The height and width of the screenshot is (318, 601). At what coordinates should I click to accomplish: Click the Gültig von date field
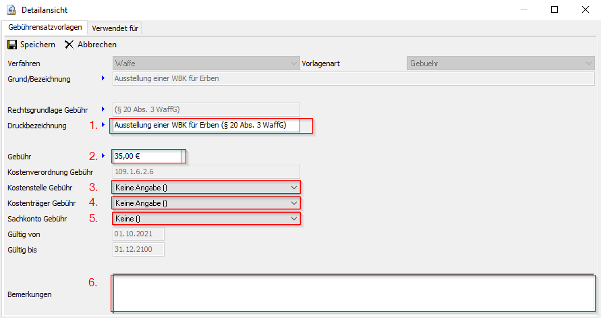[138, 234]
